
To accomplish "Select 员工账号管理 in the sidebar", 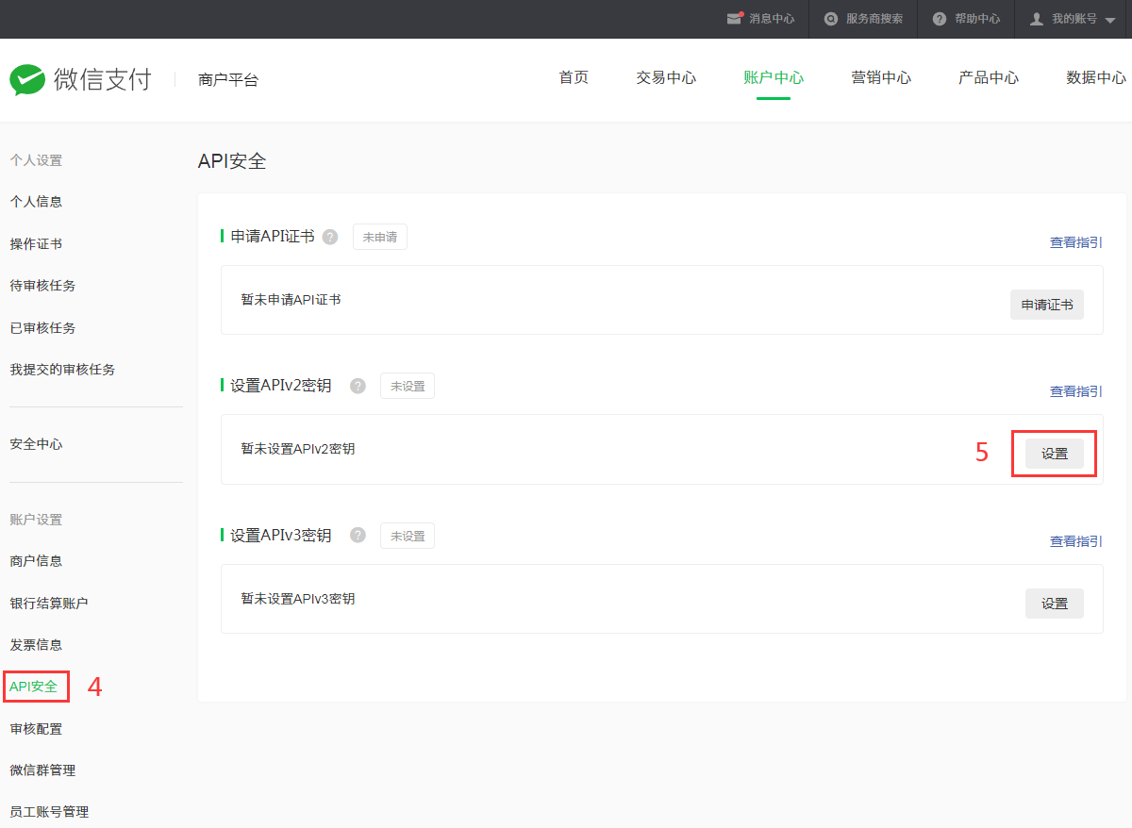I will point(49,812).
